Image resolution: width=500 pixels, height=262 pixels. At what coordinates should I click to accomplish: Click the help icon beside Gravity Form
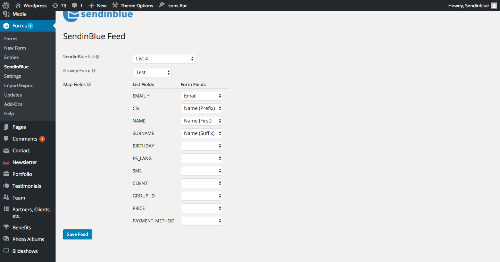point(93,71)
